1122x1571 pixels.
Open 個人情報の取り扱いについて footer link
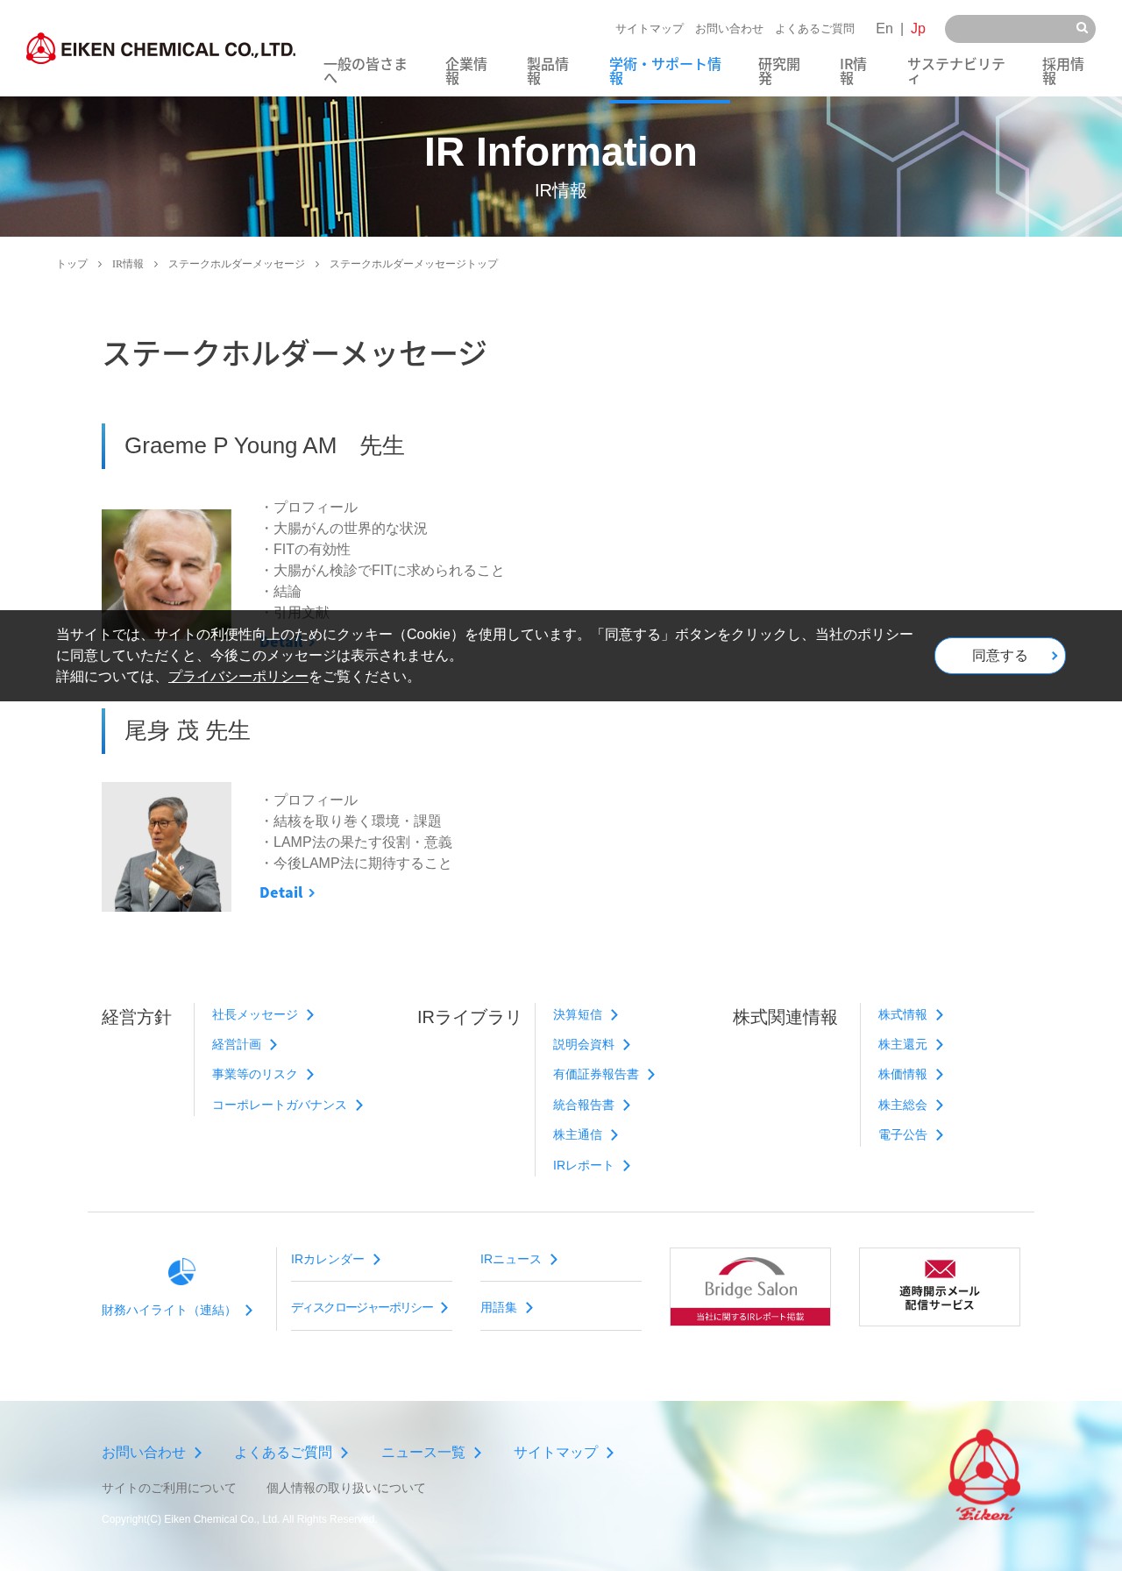tap(346, 1488)
